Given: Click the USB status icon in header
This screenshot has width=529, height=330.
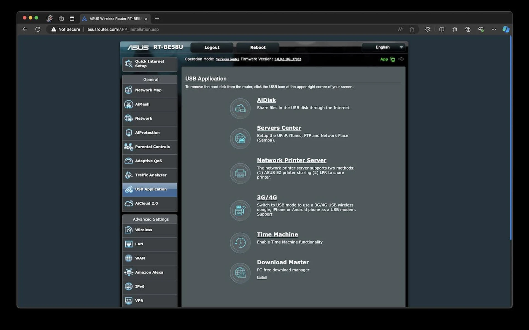Looking at the screenshot, I should click(x=401, y=59).
